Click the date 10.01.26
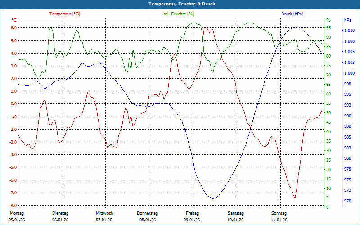This screenshot has width=360, height=225. coord(235,220)
